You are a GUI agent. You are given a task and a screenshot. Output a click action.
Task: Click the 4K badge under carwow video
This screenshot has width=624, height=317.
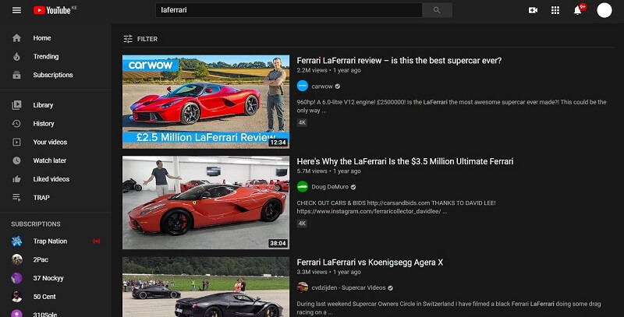coord(302,122)
